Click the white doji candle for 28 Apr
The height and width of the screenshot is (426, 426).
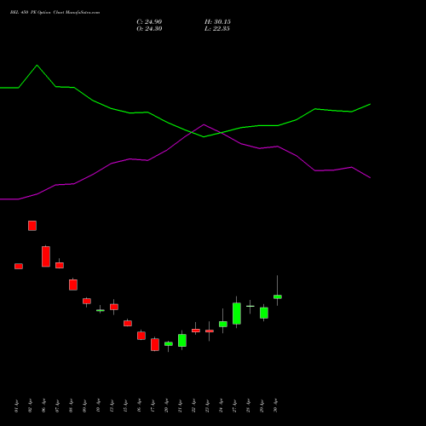coord(250,306)
